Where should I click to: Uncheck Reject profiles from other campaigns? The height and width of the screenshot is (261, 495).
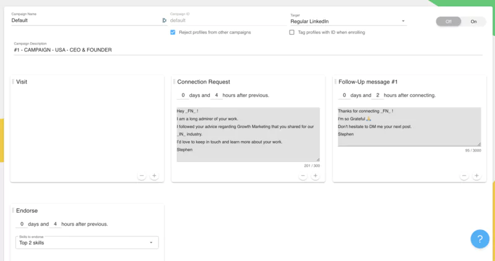[173, 32]
